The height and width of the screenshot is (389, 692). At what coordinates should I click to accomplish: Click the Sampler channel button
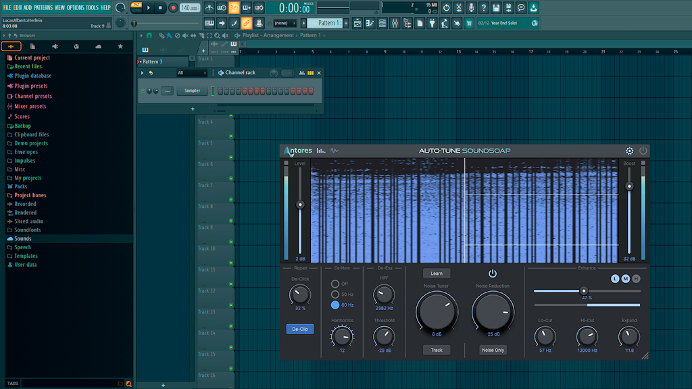pyautogui.click(x=192, y=91)
